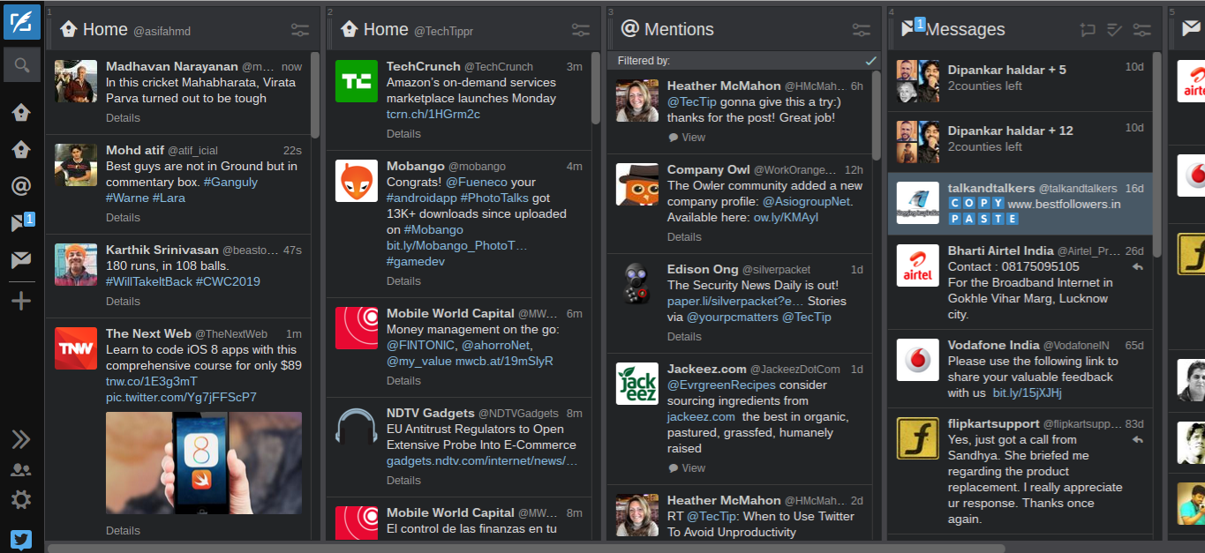Click the Messages column header flag icon
This screenshot has width=1205, height=553.
coord(908,29)
